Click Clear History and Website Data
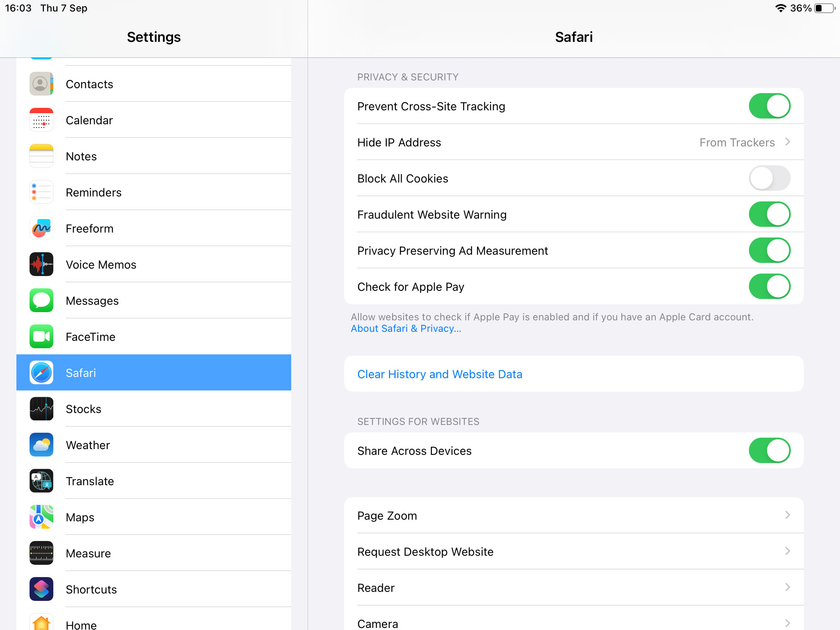 pos(440,374)
